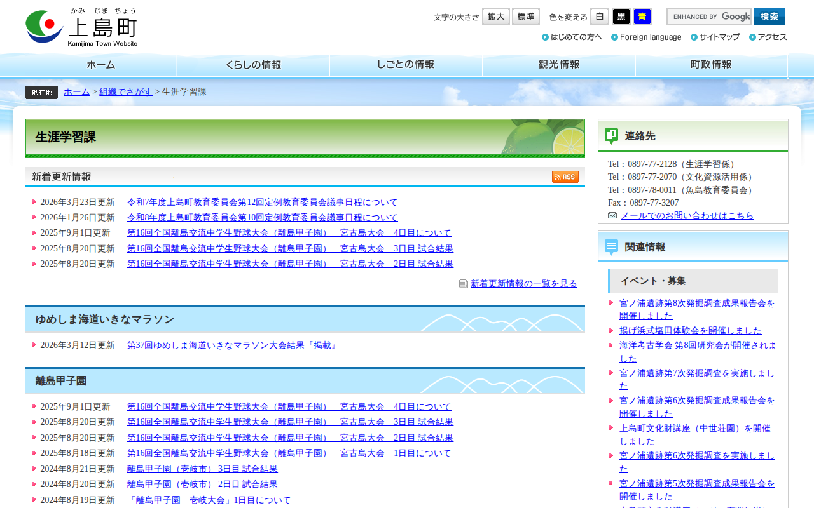Open 令和7年度 第12回定例教育委員会 link

point(263,203)
